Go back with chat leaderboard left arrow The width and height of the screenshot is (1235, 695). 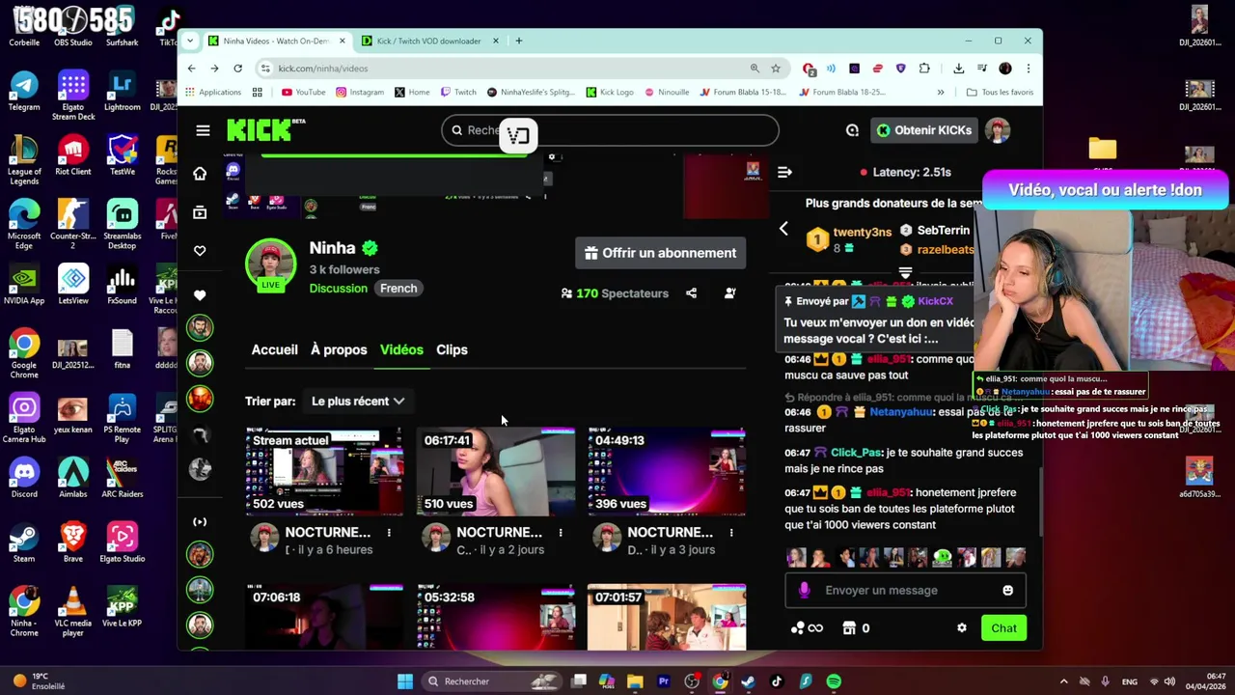point(783,229)
